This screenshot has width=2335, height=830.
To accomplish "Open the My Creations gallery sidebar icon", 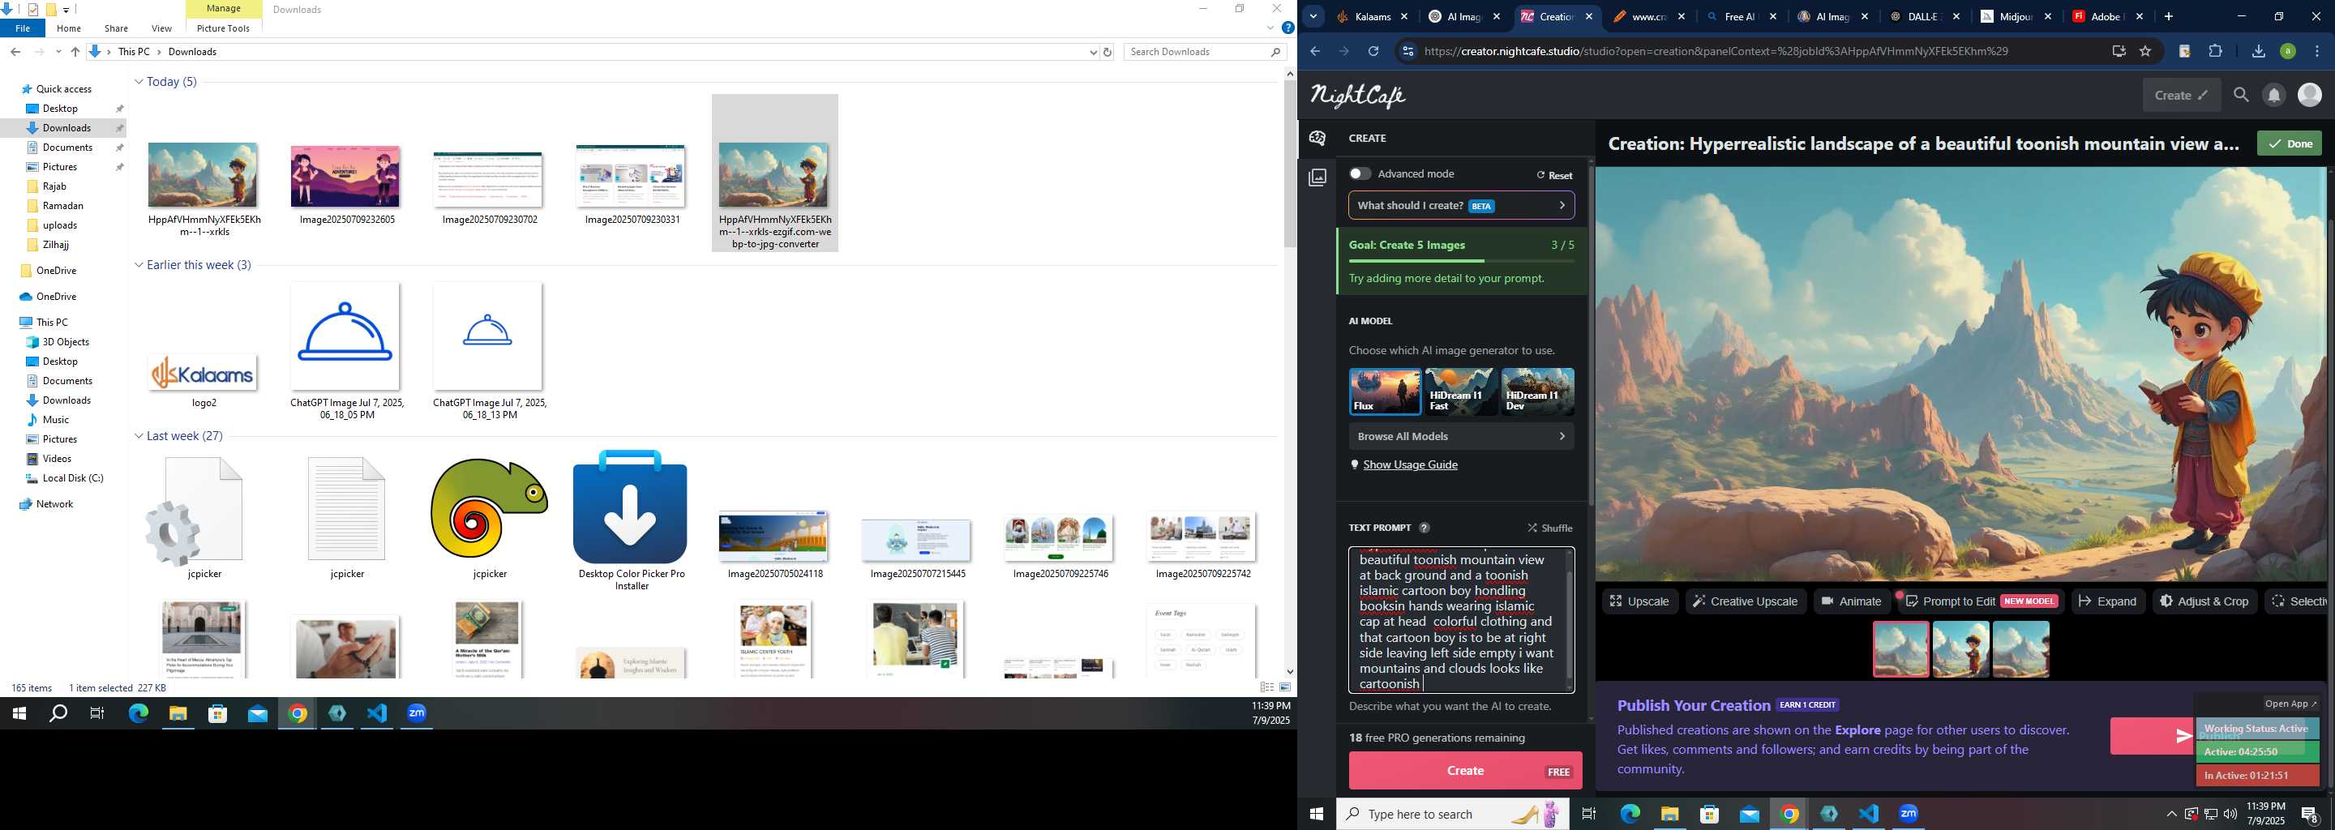I will [1317, 177].
